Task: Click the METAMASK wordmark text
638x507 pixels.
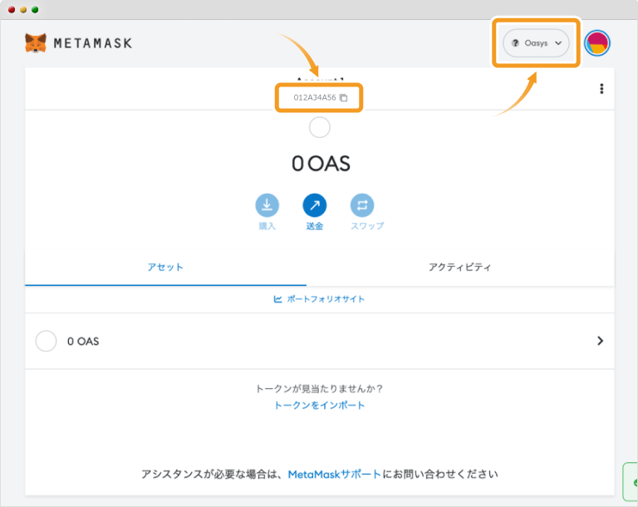Action: [93, 43]
